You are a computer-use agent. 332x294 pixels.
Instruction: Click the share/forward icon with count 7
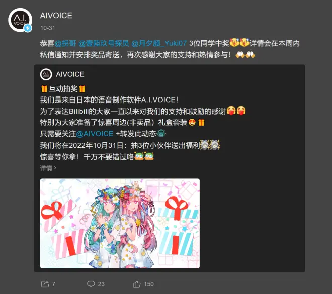[45, 284]
